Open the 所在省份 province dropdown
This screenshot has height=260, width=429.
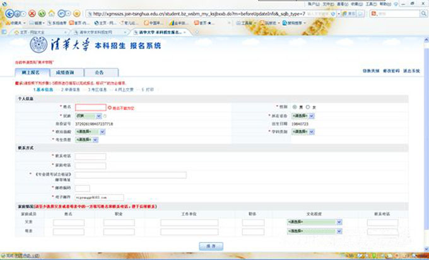coord(303,116)
